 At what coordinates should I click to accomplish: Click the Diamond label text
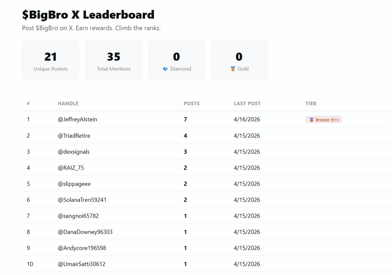[x=181, y=69]
